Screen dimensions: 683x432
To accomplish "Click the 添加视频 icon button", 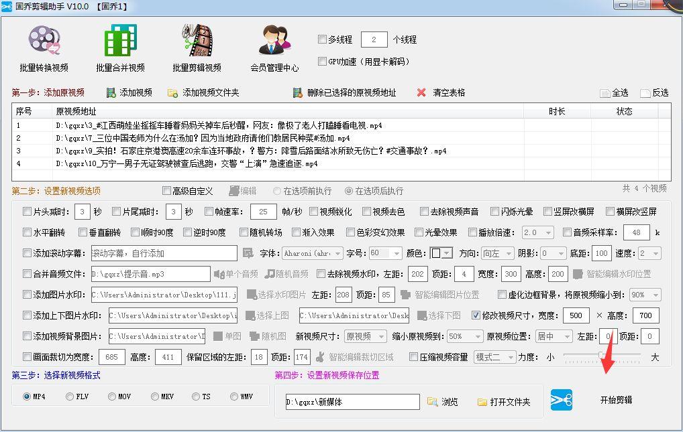I will point(111,92).
